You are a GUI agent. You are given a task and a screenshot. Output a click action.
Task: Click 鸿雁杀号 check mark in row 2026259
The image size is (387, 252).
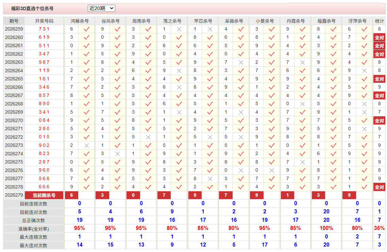[x=87, y=29]
